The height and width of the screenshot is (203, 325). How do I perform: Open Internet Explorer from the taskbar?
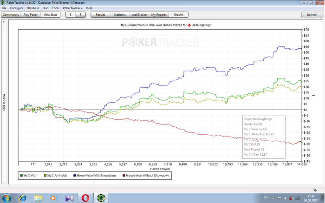tap(23, 198)
